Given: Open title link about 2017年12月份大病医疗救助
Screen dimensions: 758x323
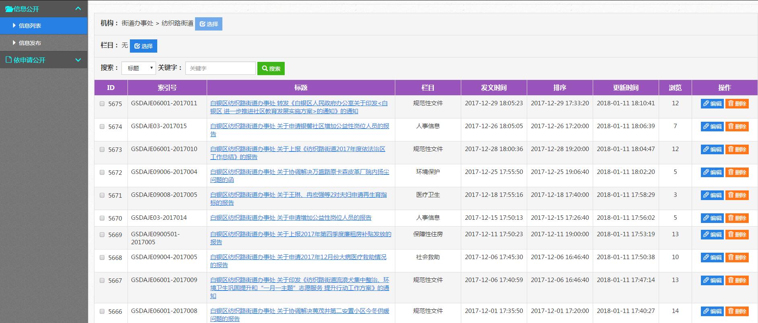Looking at the screenshot, I should click(298, 261).
